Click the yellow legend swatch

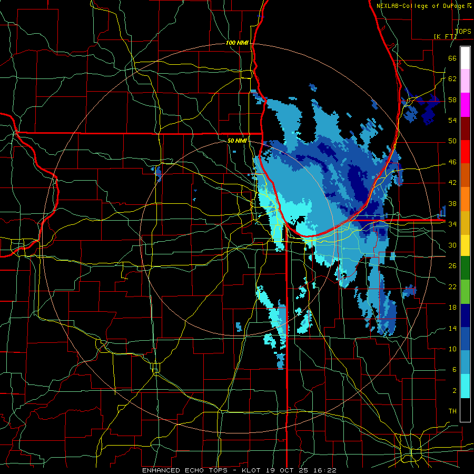(x=465, y=245)
